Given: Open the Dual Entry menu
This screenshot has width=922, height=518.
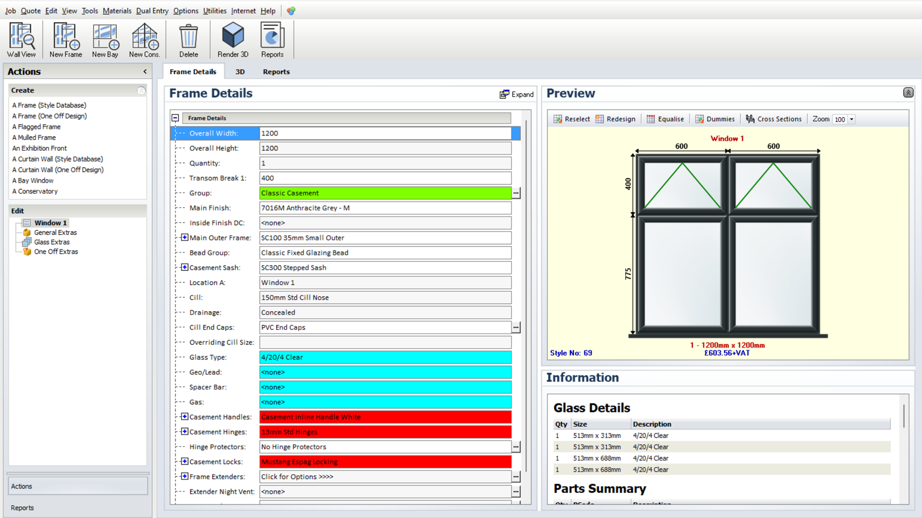Looking at the screenshot, I should [152, 11].
